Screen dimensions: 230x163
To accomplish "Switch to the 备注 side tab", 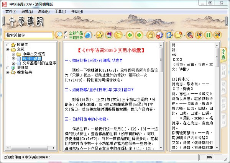I will [223, 119].
